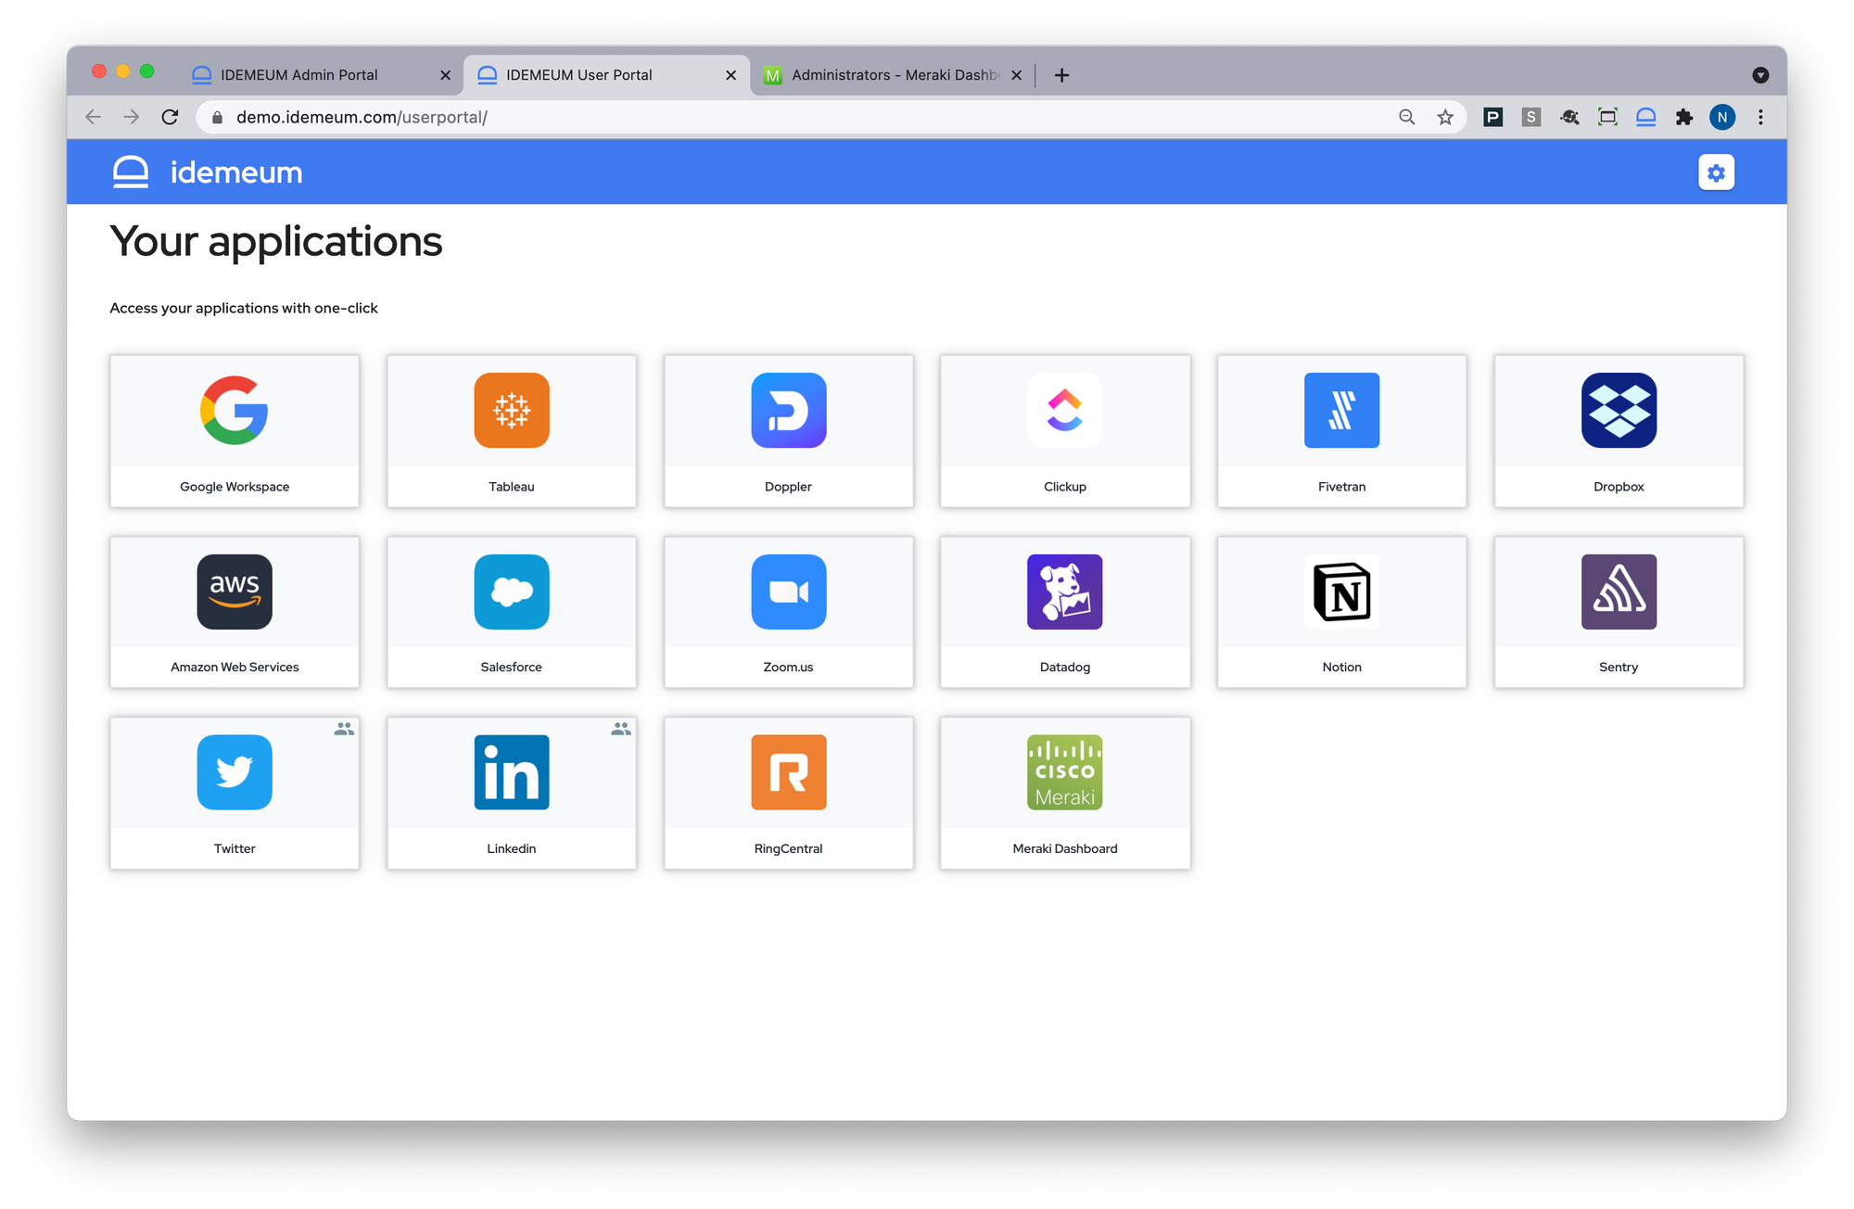The width and height of the screenshot is (1854, 1209).
Task: Click the Google Workspace label
Action: point(235,487)
